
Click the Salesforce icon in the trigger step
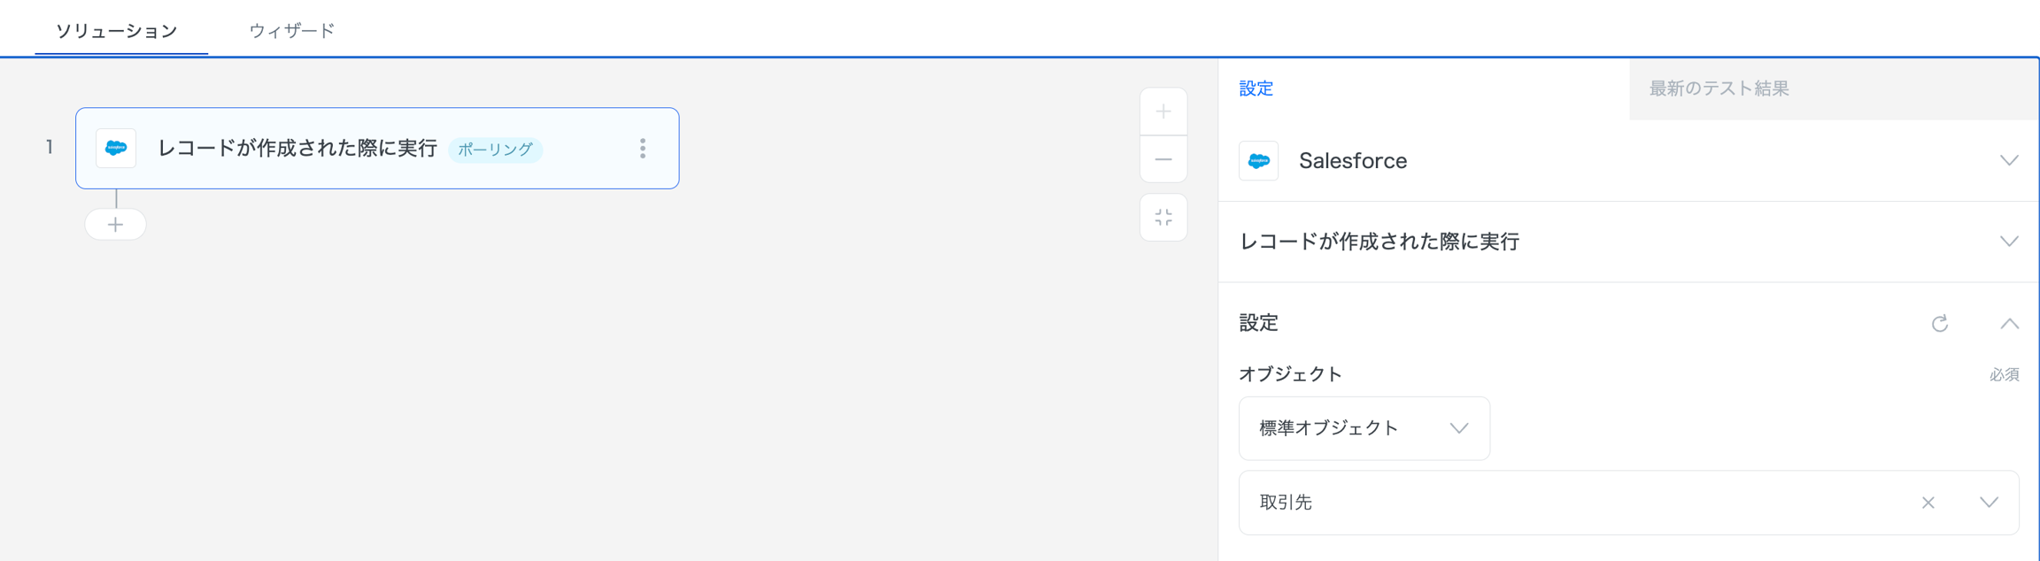click(116, 149)
